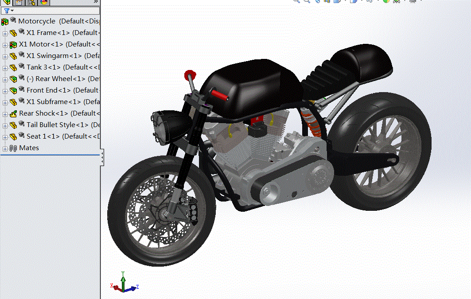Screen dimensions: 471x299
Task: Click the X1 Swingarm part icon
Action: (13, 56)
